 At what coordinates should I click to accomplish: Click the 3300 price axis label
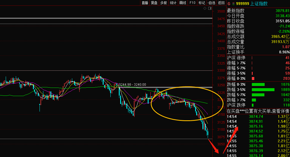[221, 70]
